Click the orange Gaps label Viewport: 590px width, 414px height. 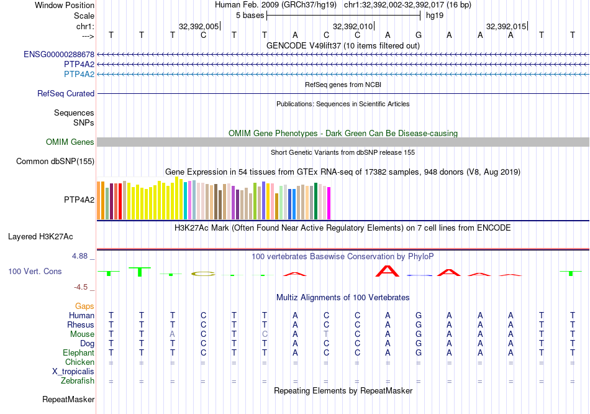click(x=84, y=306)
